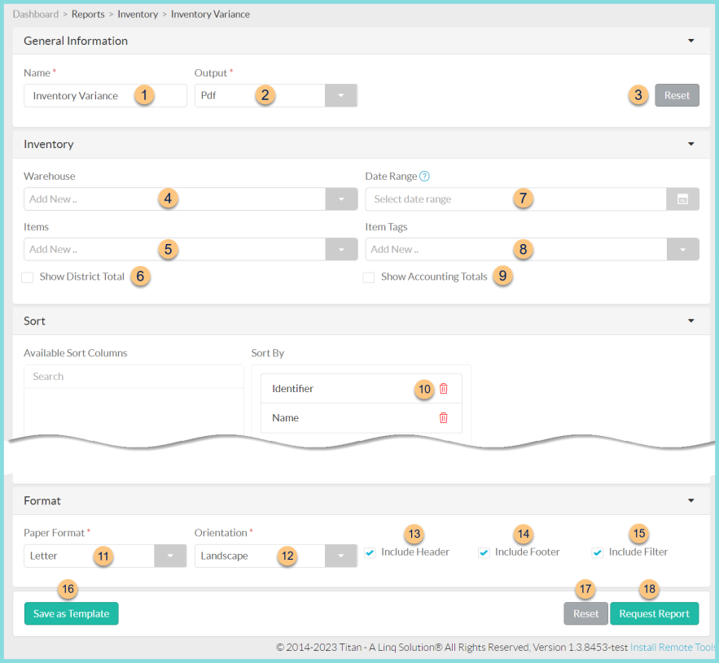719x663 pixels.
Task: Click the Date Range help icon
Action: point(423,176)
